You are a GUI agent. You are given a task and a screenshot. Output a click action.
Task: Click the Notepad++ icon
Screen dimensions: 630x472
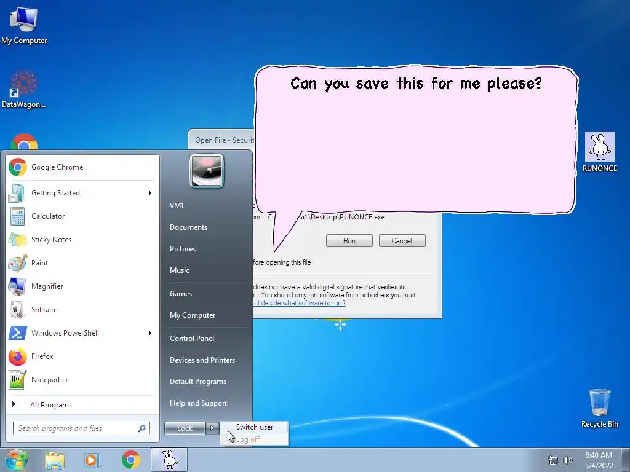[18, 380]
